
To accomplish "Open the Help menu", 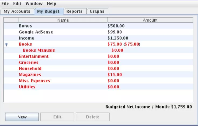I will [x=51, y=4].
